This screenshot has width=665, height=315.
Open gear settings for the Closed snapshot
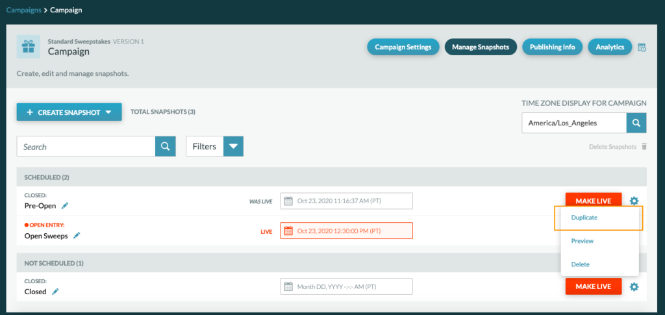(634, 286)
